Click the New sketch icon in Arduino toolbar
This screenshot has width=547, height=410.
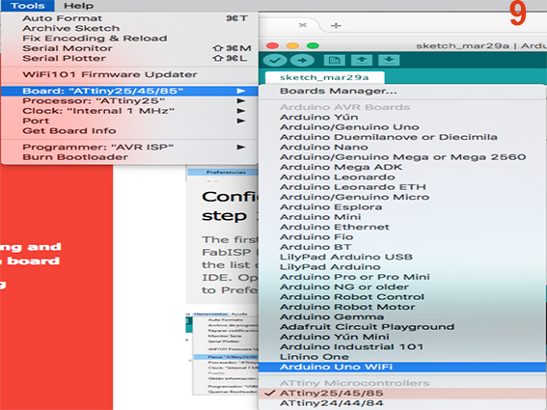[334, 61]
